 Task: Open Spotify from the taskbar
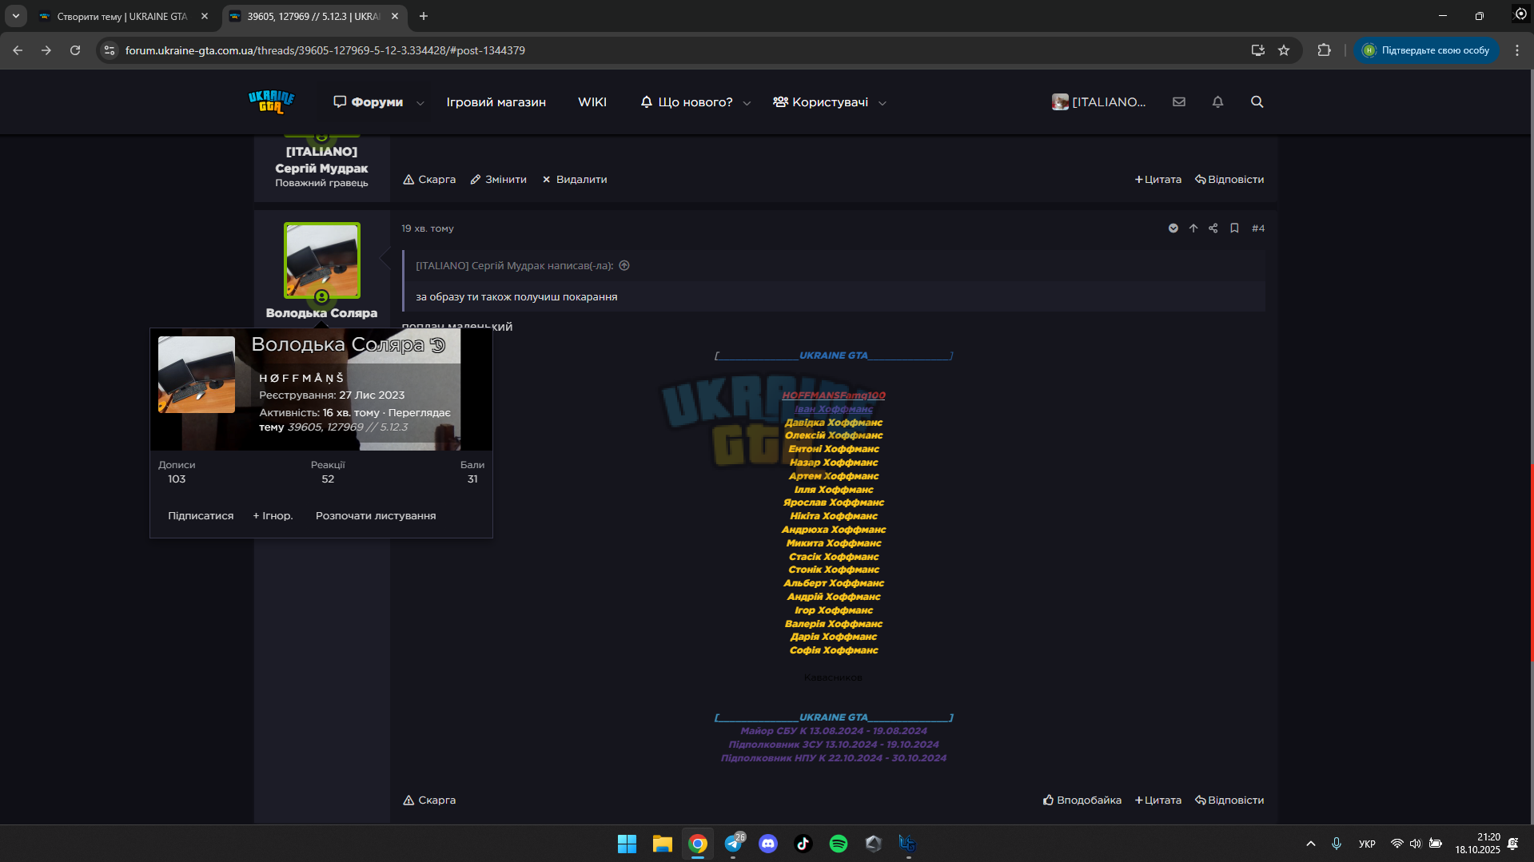pyautogui.click(x=839, y=844)
